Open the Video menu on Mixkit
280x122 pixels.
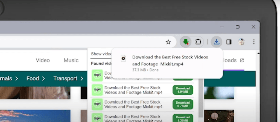pos(43,60)
